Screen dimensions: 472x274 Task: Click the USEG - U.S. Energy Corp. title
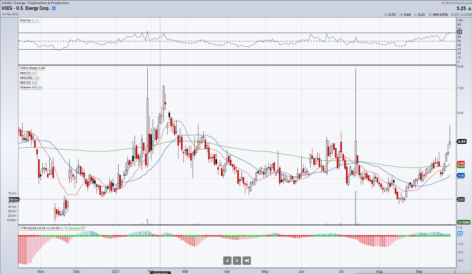pyautogui.click(x=26, y=8)
